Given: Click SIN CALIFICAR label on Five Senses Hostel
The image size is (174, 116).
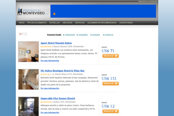Looking at the screenshot, I should [46, 102].
